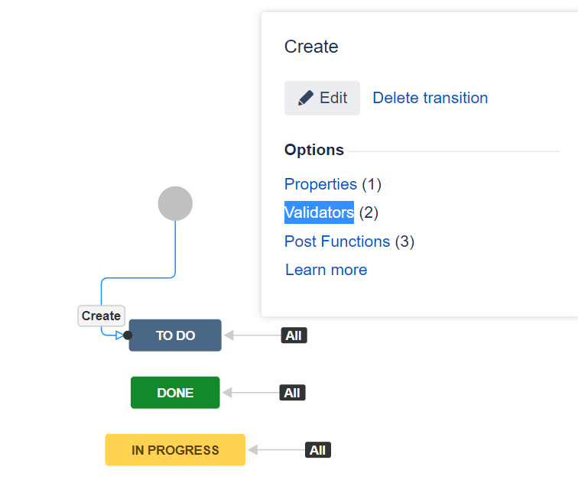Viewport: 578px width, 499px height.
Task: Click the Edit button
Action: click(322, 98)
